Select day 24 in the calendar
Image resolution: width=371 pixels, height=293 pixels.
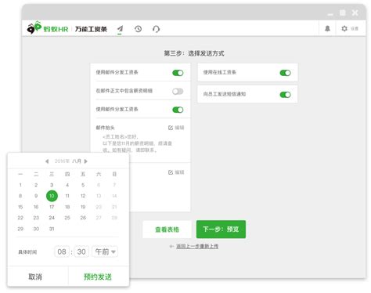tap(52, 218)
